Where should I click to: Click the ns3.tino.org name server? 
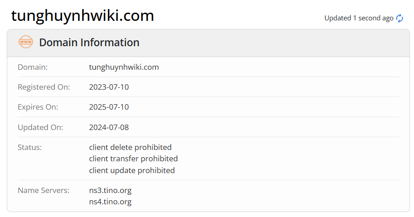[x=110, y=190]
